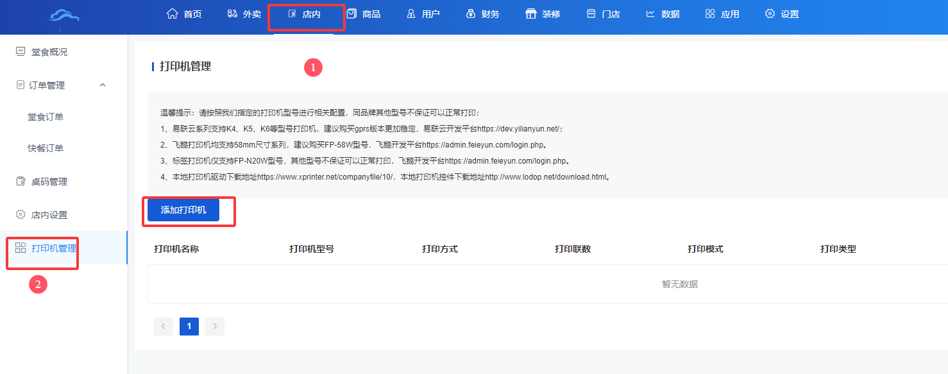
Task: Click the grid icon beside 应用
Action: point(709,13)
